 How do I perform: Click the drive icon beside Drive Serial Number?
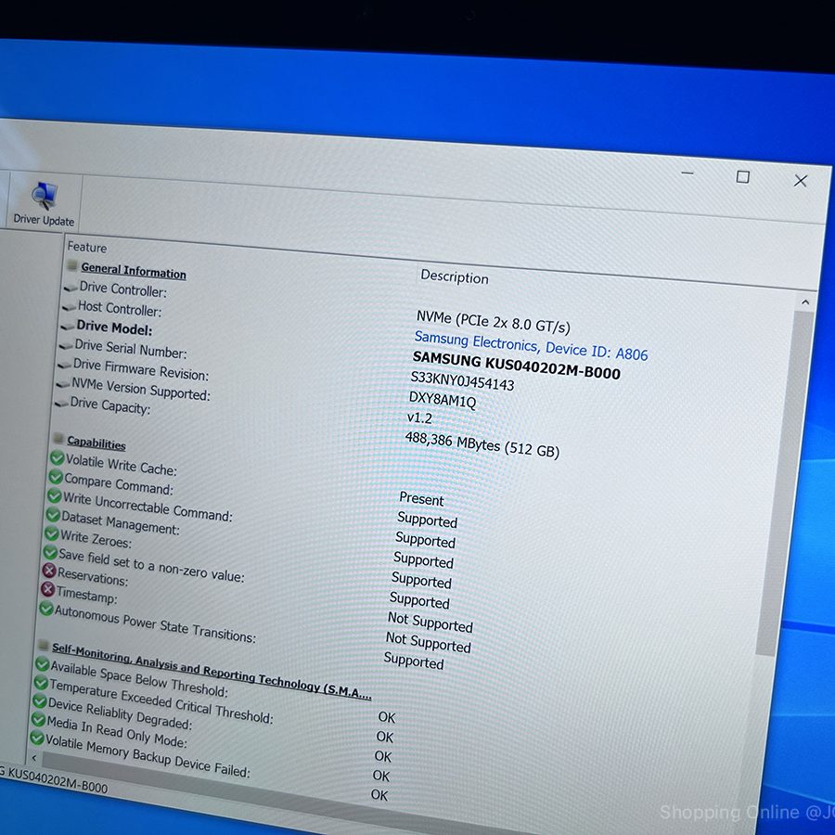coord(66,346)
